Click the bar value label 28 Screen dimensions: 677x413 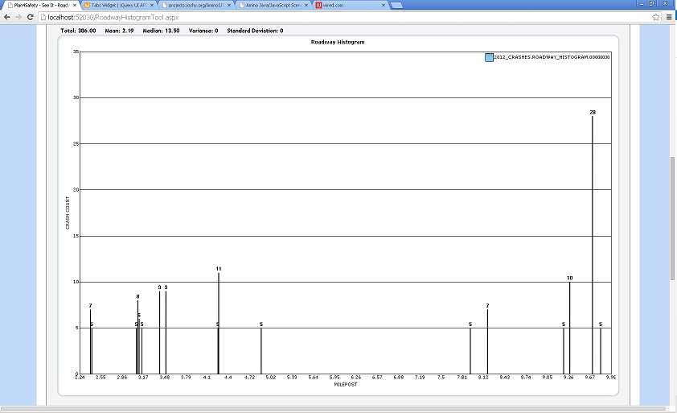click(593, 112)
